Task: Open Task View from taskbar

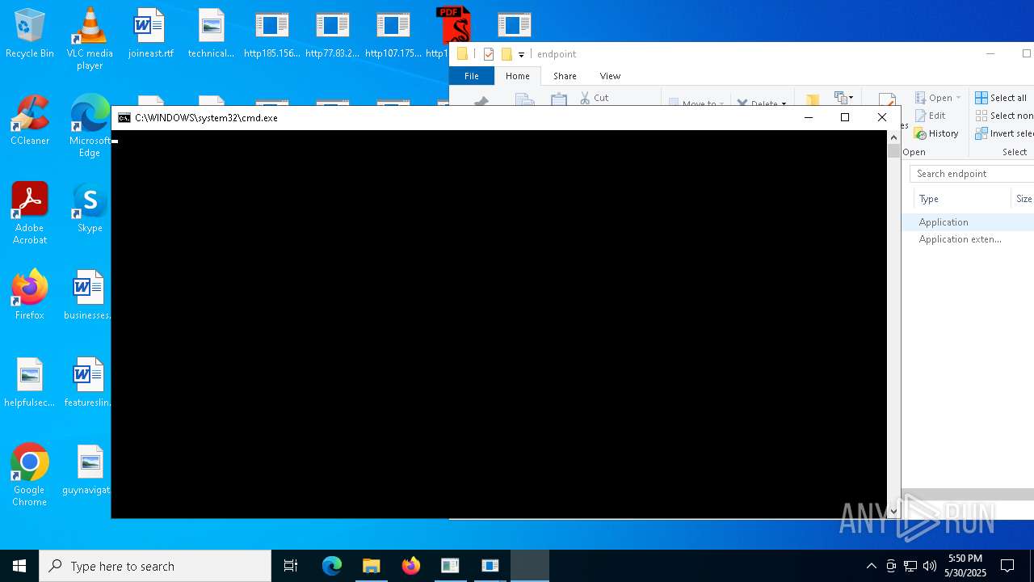Action: click(x=291, y=566)
